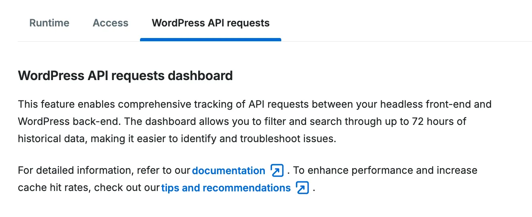This screenshot has height=217, width=532.
Task: Open the Access tab
Action: [110, 23]
